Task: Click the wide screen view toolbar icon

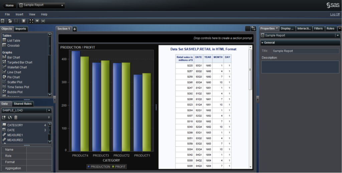Action: [43, 21]
